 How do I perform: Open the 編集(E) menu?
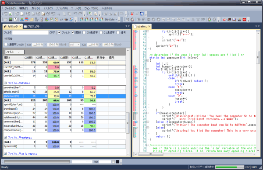tap(23, 8)
